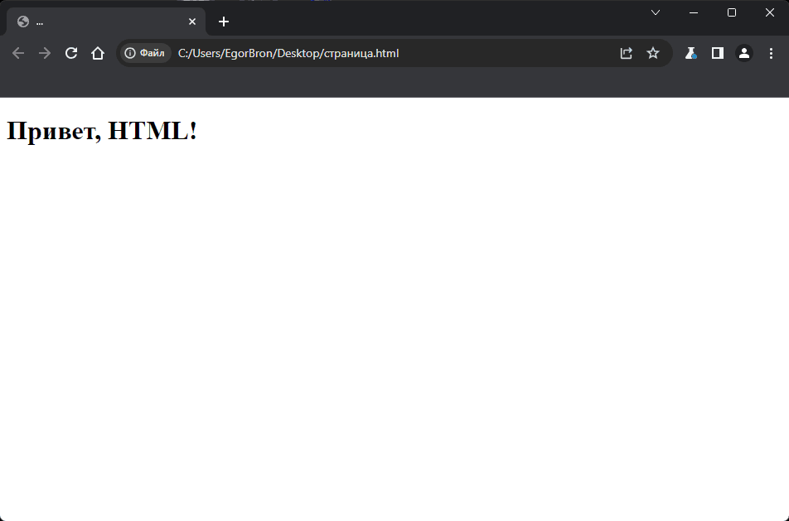
Task: Maximize the browser window
Action: 732,12
